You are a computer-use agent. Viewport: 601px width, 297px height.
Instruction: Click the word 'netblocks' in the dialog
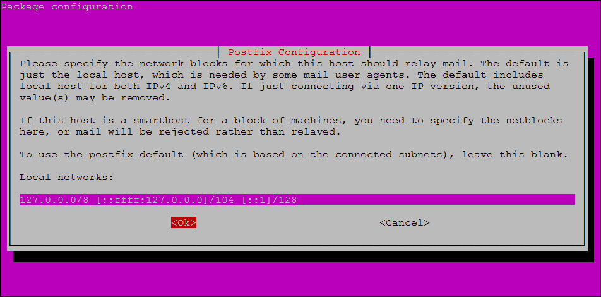click(534, 121)
